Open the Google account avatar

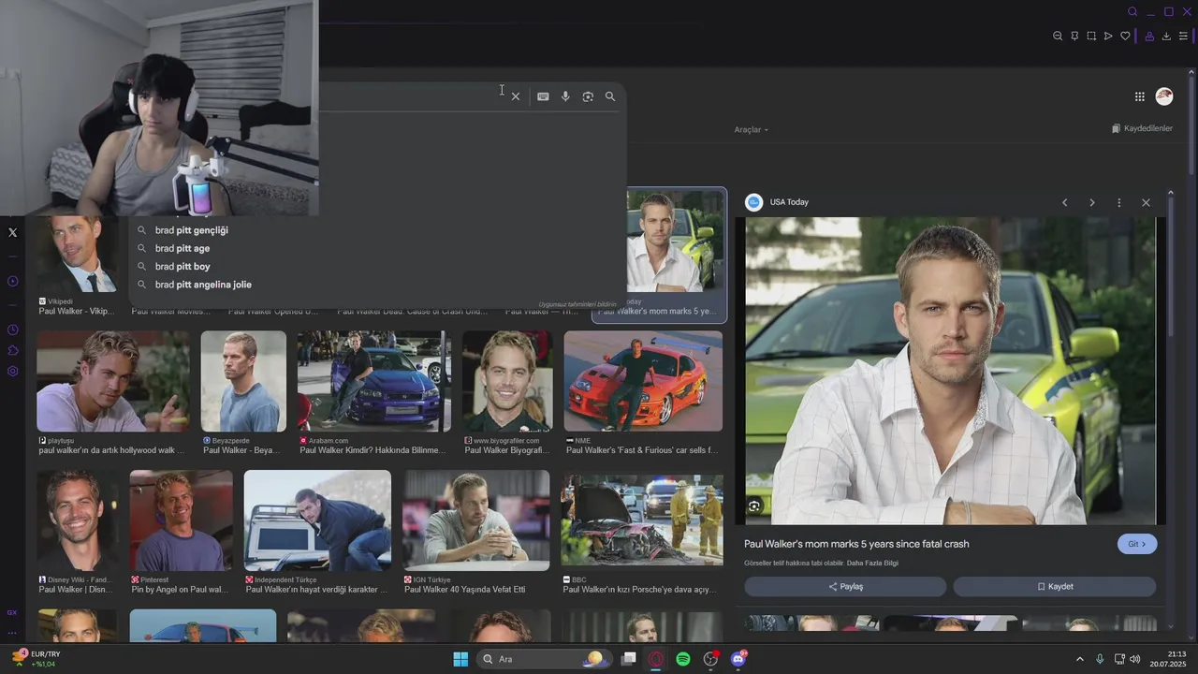point(1164,96)
